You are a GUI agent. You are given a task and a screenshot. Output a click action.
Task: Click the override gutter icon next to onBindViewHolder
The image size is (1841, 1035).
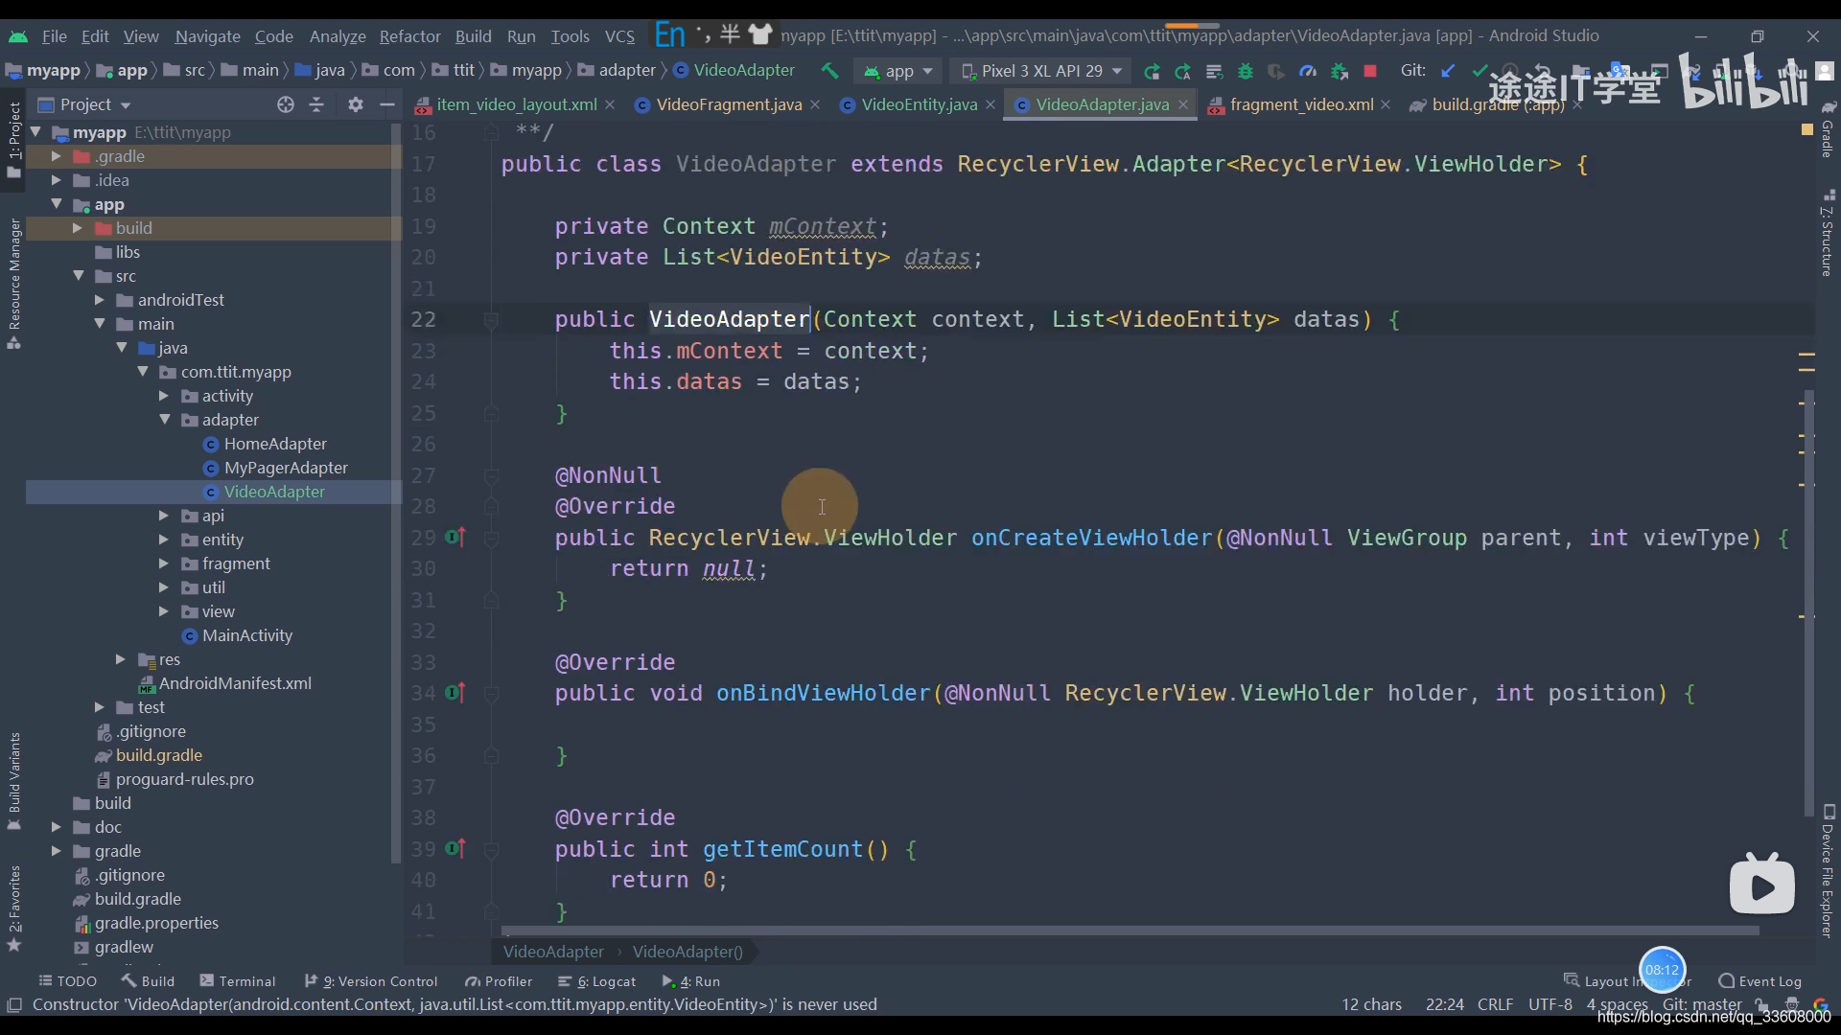456,693
